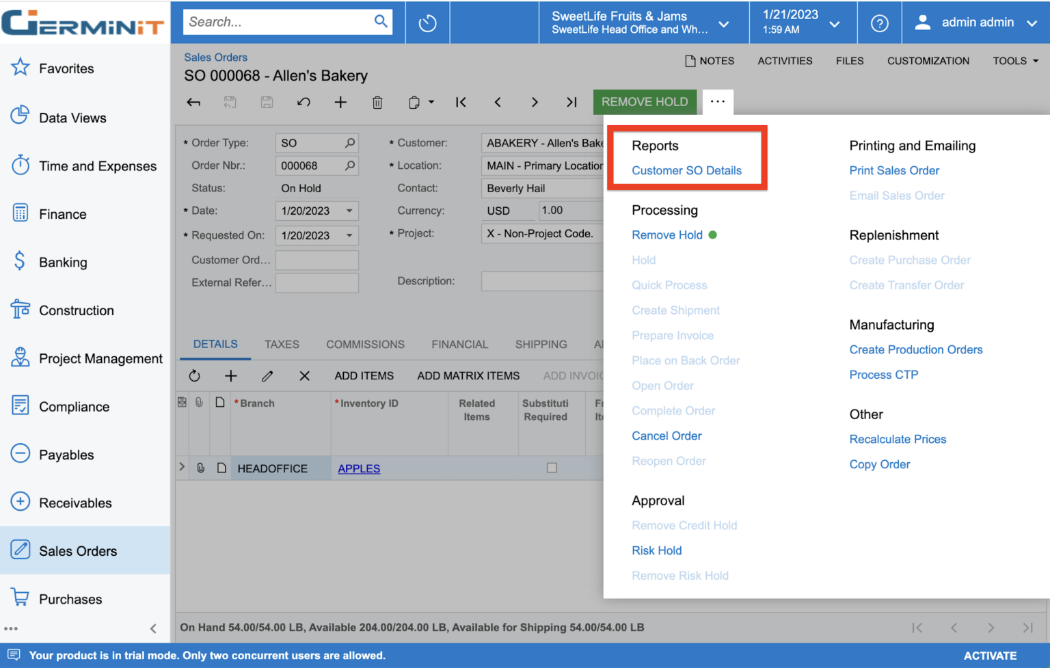The width and height of the screenshot is (1050, 668).
Task: Click the pencil edit icon in the details grid
Action: click(267, 375)
